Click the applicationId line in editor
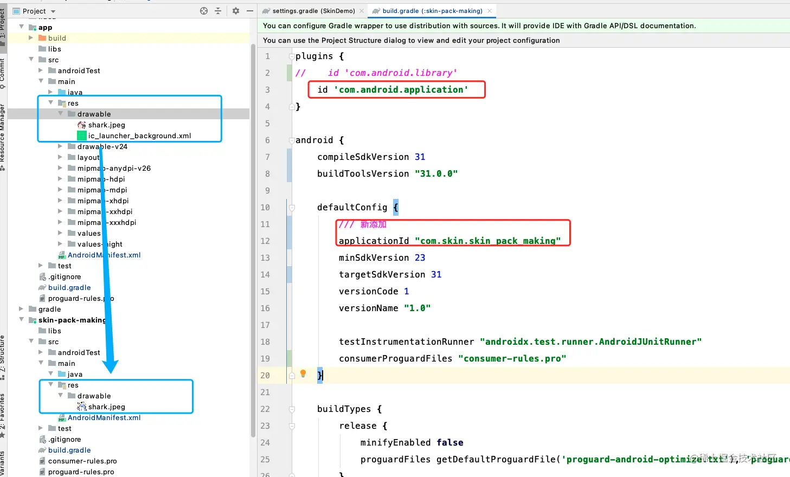The image size is (790, 477). [x=450, y=241]
